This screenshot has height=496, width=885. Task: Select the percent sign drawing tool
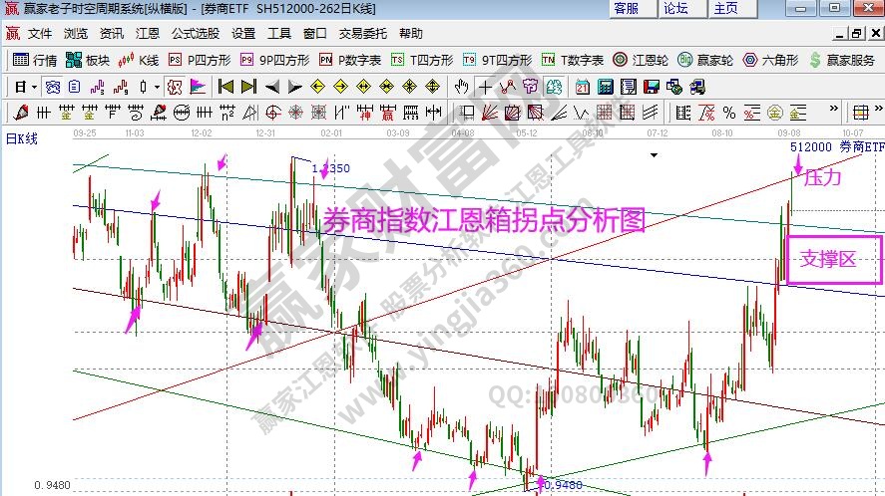[x=729, y=112]
